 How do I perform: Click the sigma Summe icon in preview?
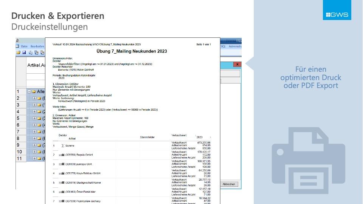click(63, 146)
